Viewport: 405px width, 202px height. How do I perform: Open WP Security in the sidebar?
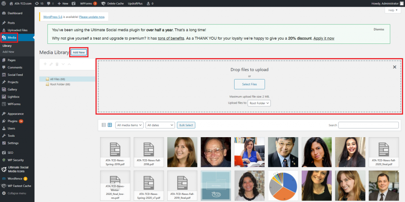[16, 160]
